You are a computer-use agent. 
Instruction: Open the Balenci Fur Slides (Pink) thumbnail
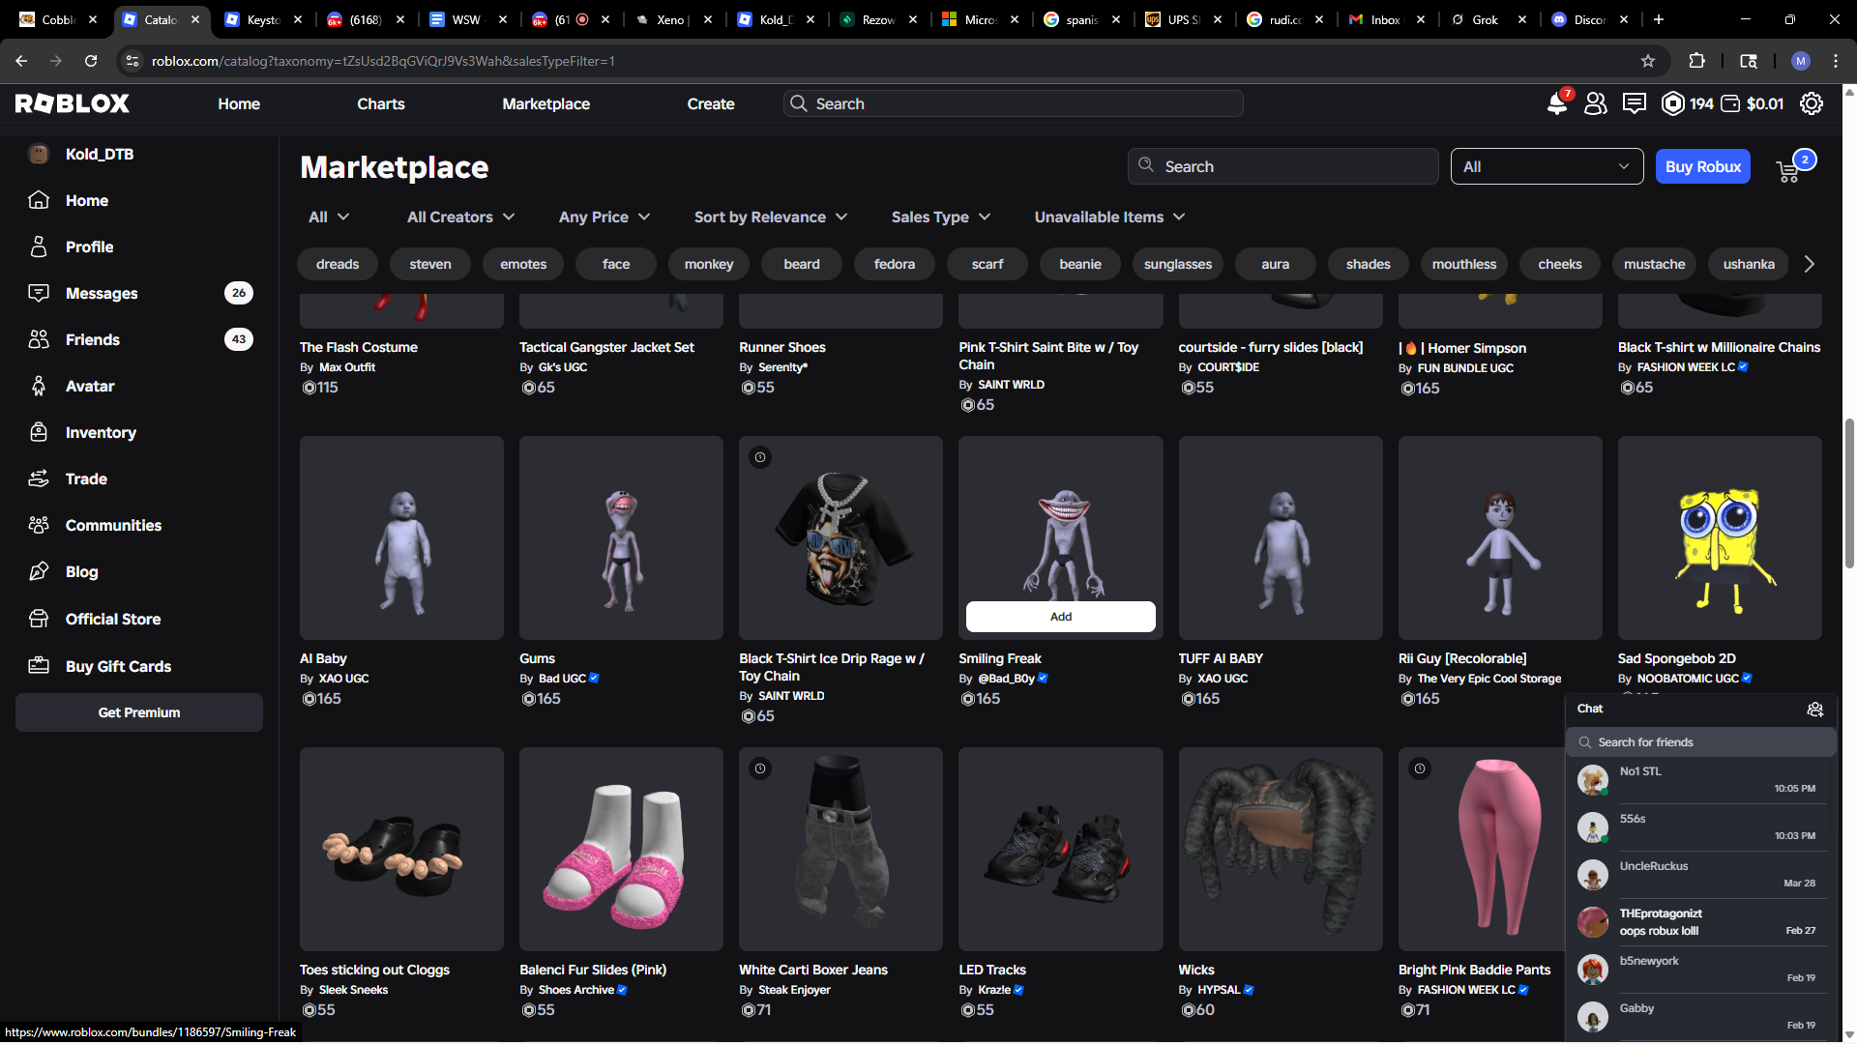pos(621,849)
